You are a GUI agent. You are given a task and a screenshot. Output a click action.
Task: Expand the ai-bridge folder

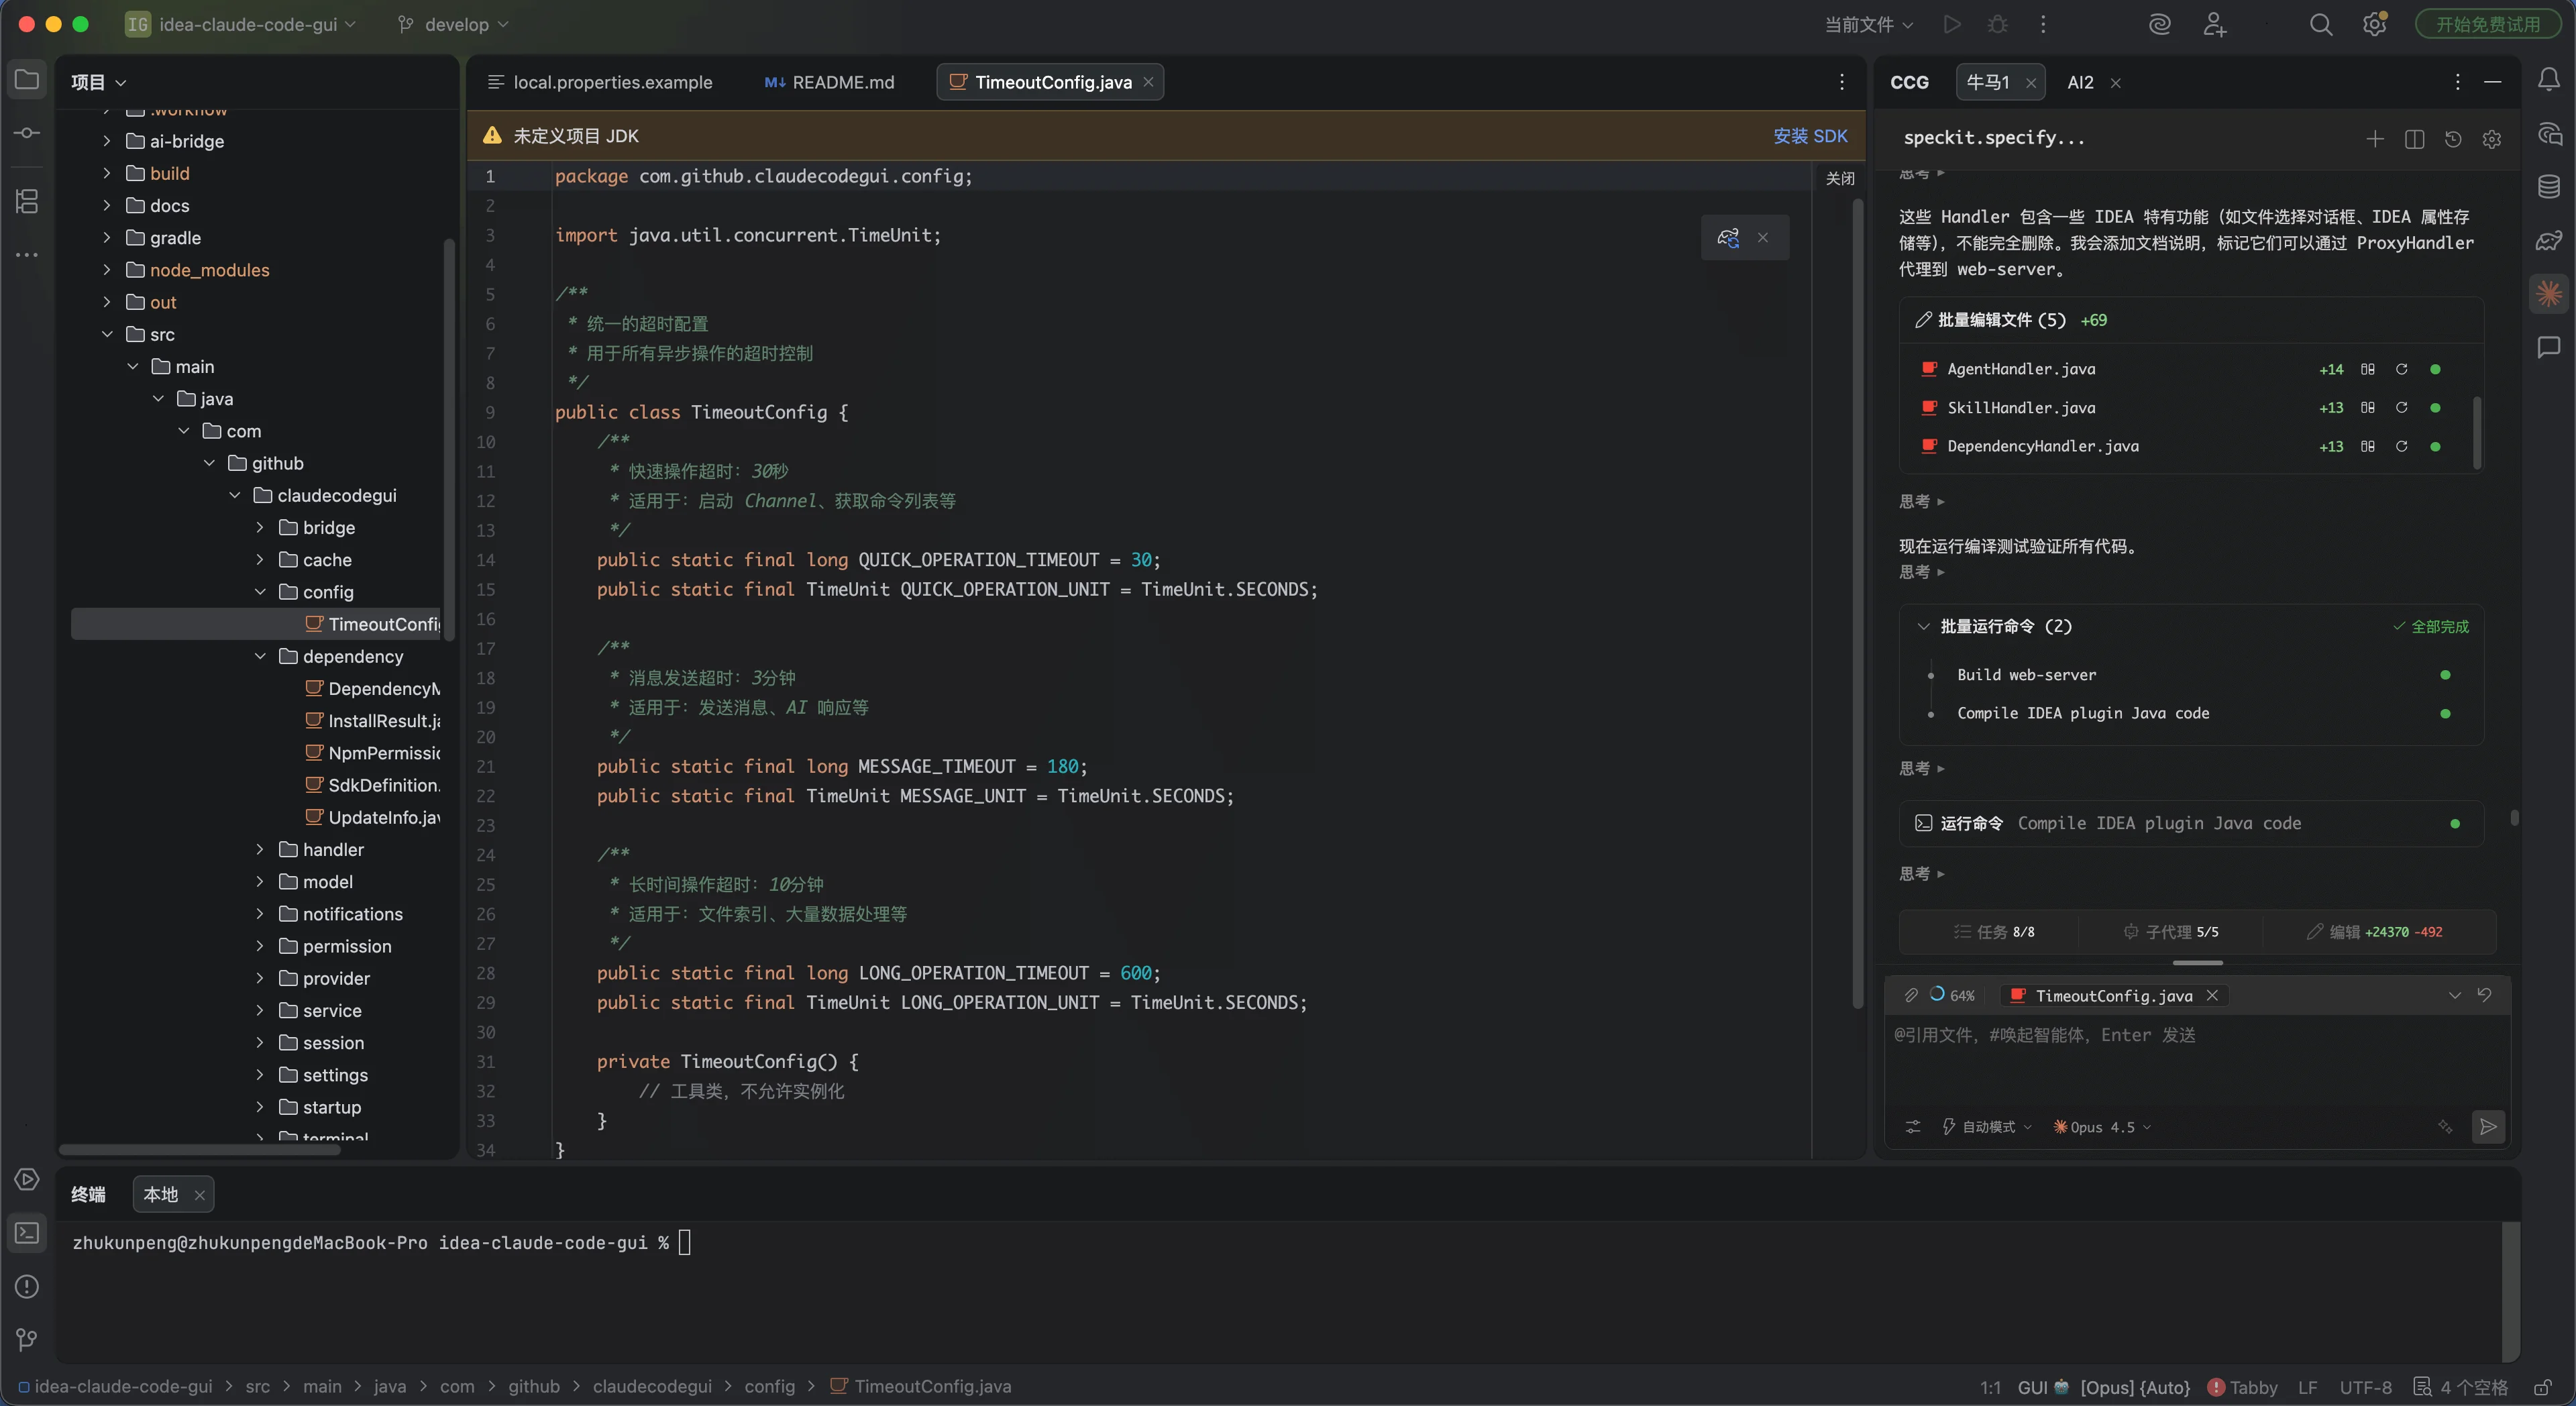[107, 141]
